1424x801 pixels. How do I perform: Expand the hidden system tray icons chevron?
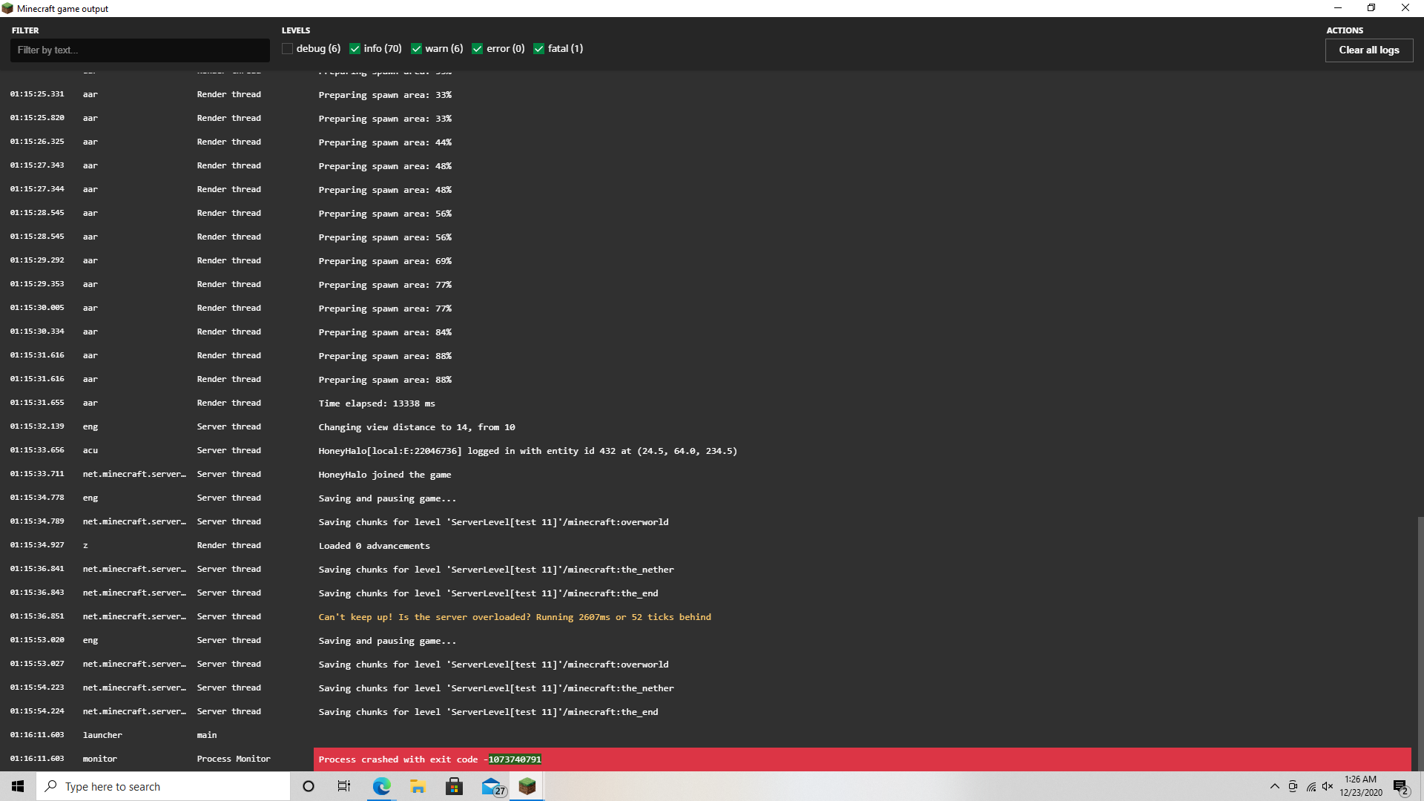tap(1274, 786)
